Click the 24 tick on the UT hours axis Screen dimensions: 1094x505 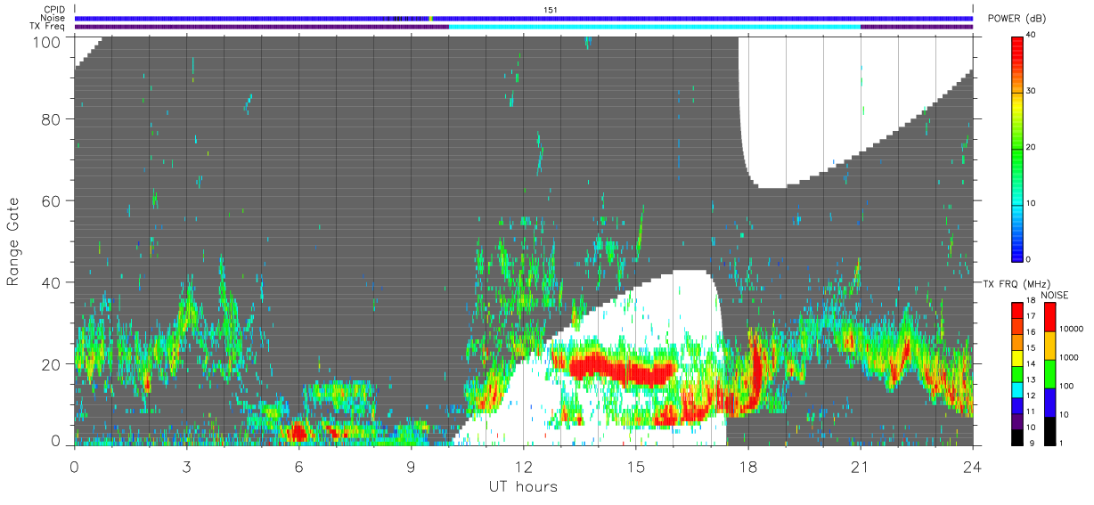tap(973, 466)
